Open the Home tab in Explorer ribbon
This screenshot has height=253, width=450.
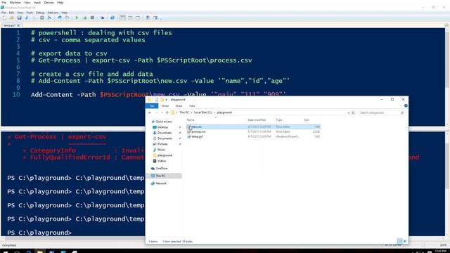(165, 106)
